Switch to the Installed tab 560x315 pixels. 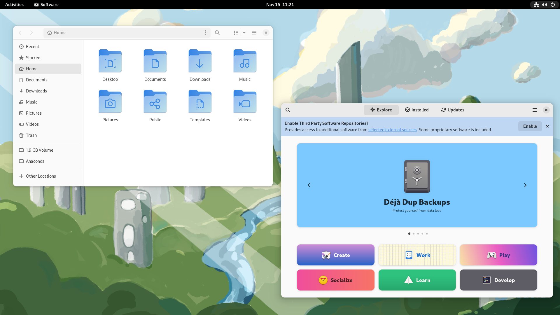tap(417, 110)
